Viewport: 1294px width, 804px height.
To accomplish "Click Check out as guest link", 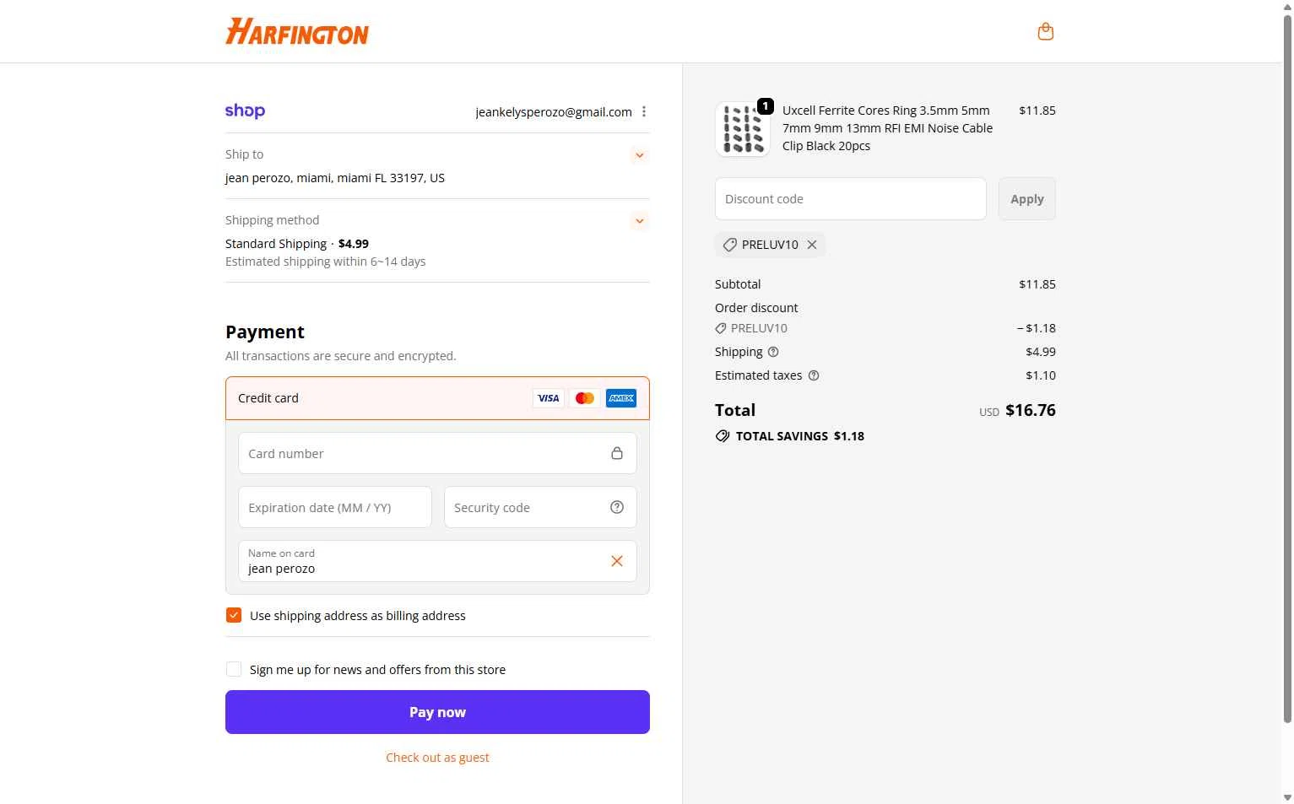I will tap(437, 758).
